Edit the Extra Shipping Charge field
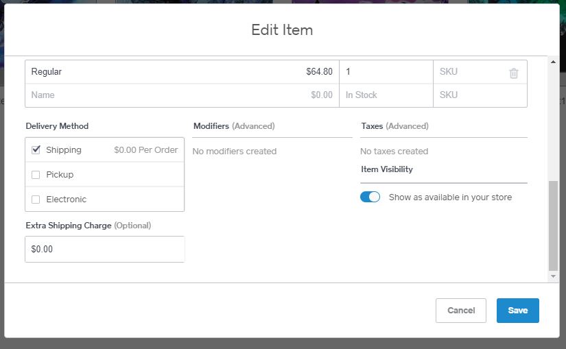 (x=105, y=249)
